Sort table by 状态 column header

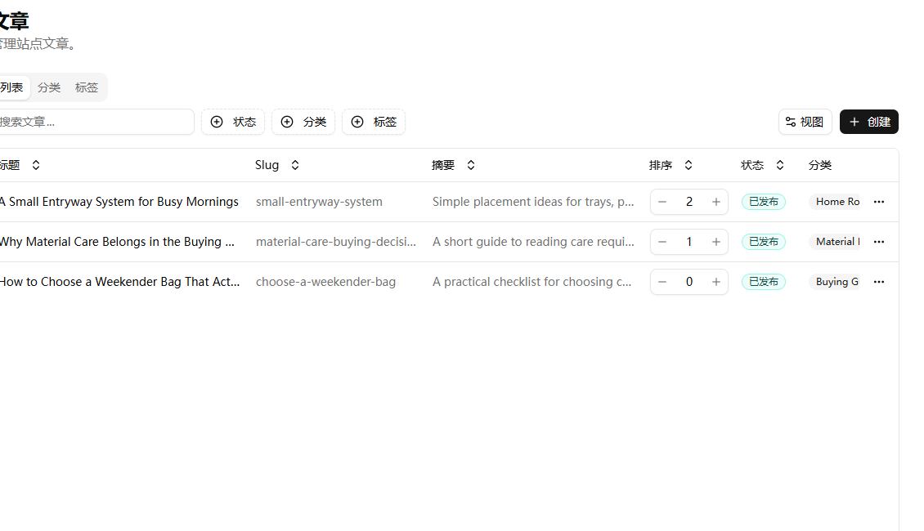[x=763, y=165]
